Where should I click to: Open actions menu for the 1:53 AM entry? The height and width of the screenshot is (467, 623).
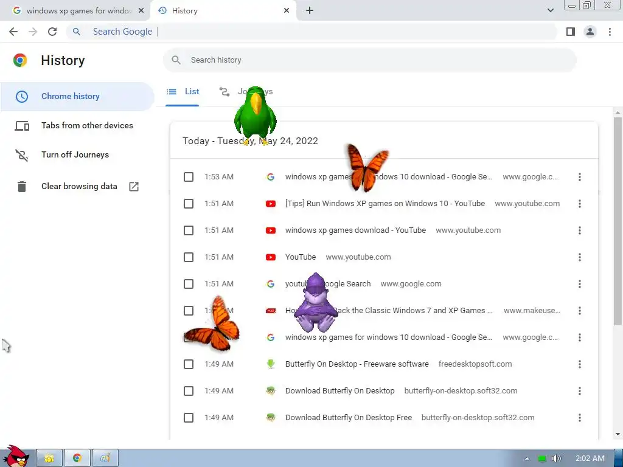pyautogui.click(x=580, y=177)
